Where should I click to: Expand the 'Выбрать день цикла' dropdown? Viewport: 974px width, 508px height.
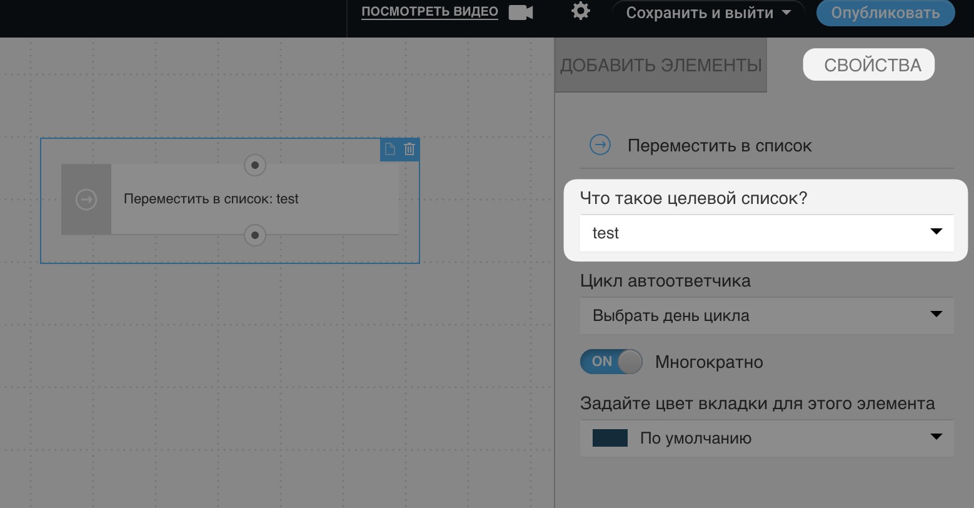(x=767, y=315)
